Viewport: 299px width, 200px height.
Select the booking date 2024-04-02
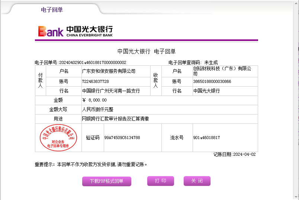coord(244,154)
